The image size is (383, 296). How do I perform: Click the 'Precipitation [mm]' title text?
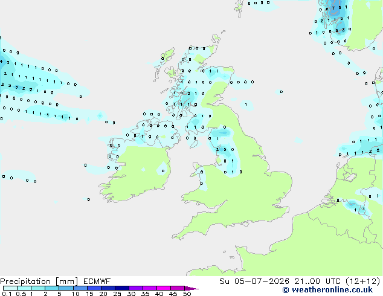click(39, 282)
